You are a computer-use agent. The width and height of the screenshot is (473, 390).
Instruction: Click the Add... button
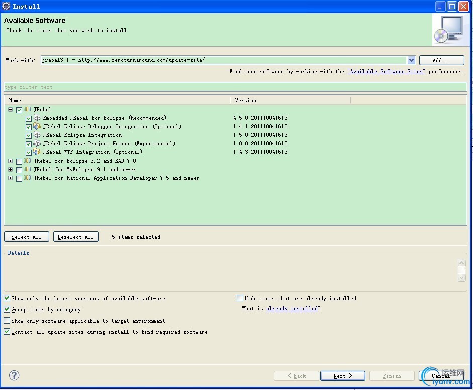point(441,60)
